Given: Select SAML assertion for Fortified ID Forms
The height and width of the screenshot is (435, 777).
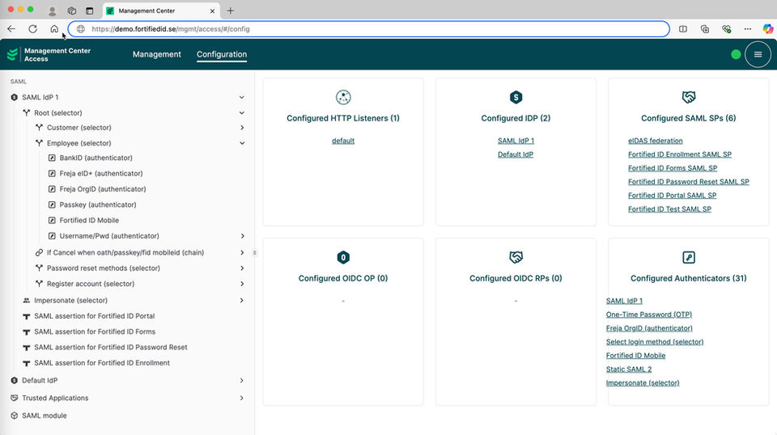Looking at the screenshot, I should point(95,332).
